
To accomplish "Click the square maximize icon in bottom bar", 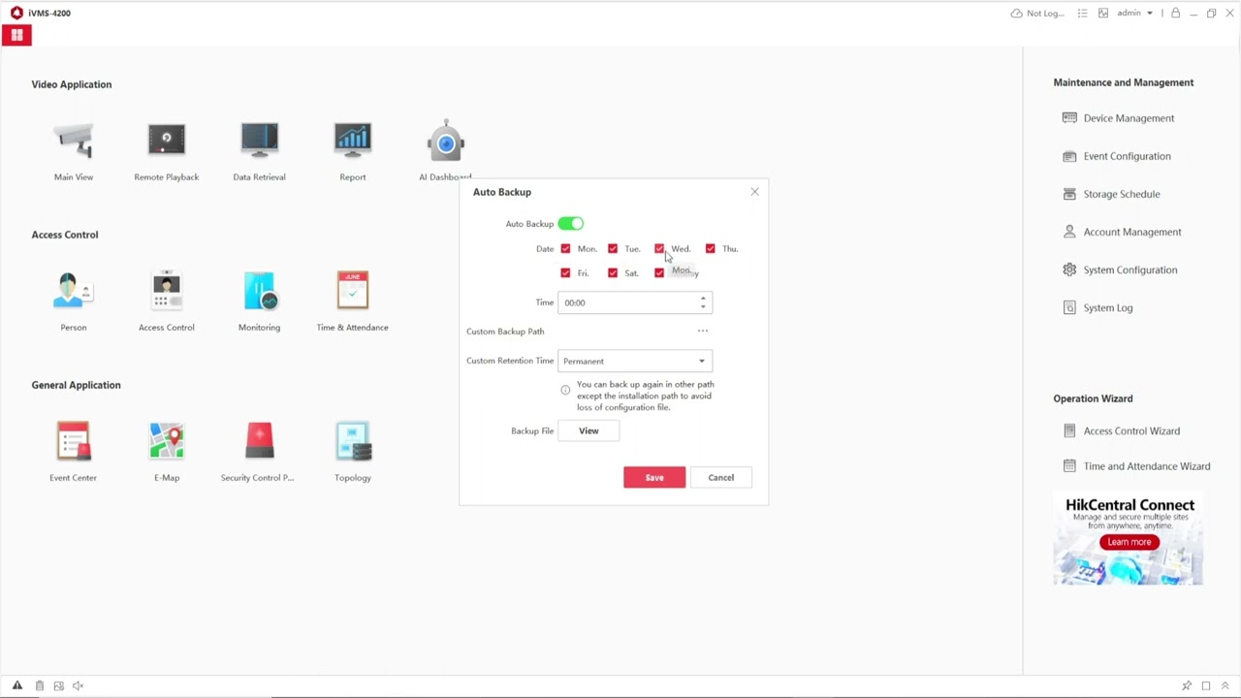I will click(x=1206, y=685).
